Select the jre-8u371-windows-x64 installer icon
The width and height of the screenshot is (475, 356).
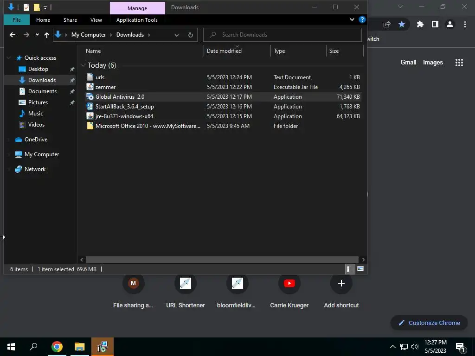[90, 116]
